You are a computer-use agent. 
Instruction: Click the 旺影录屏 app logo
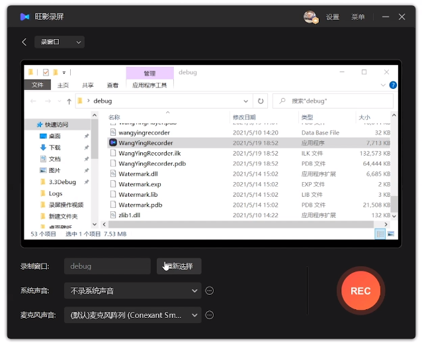[x=24, y=17]
